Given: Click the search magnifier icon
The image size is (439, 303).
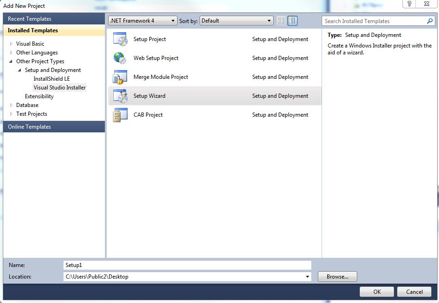Looking at the screenshot, I should pos(430,21).
